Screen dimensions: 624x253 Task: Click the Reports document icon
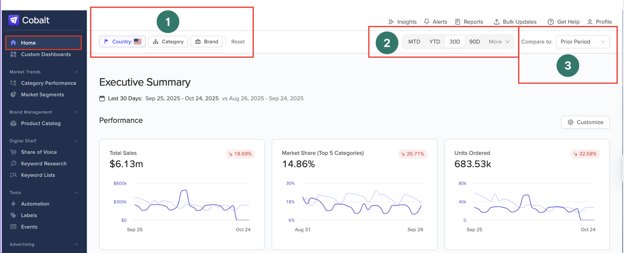[457, 22]
